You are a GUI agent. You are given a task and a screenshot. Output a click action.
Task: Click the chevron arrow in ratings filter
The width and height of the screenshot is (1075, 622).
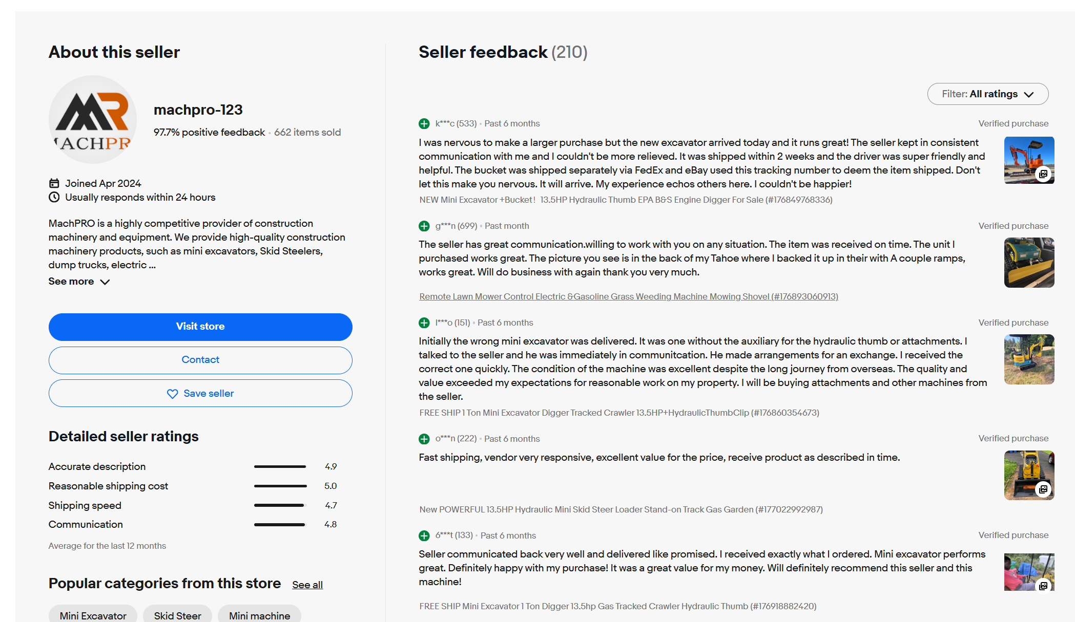(x=1029, y=95)
